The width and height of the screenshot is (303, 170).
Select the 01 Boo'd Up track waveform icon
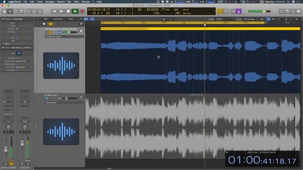coord(61,132)
